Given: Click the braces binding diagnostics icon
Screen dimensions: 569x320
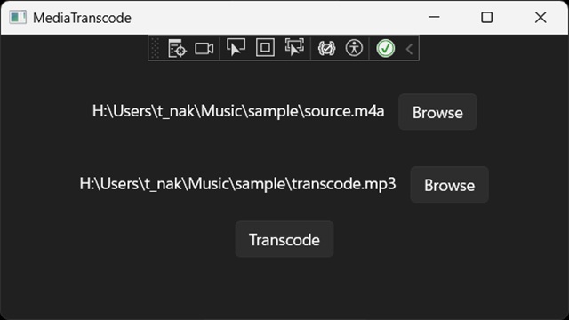Looking at the screenshot, I should coord(326,48).
